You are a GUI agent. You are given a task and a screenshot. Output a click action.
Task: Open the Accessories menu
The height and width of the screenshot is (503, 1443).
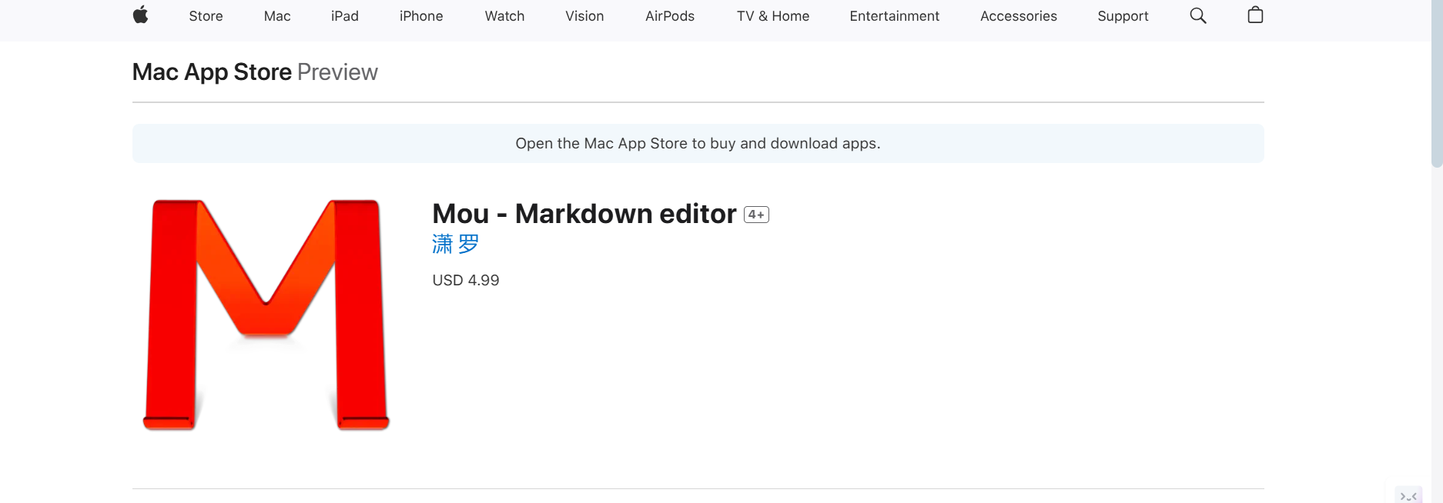(1019, 16)
